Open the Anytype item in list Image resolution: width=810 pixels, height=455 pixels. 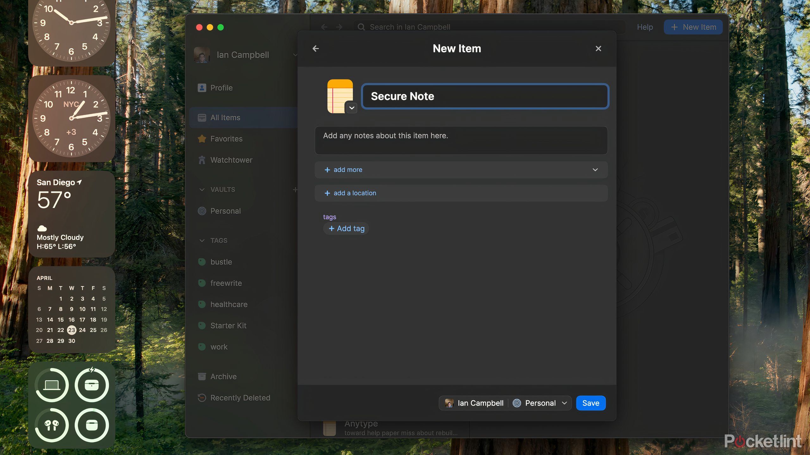[390, 428]
